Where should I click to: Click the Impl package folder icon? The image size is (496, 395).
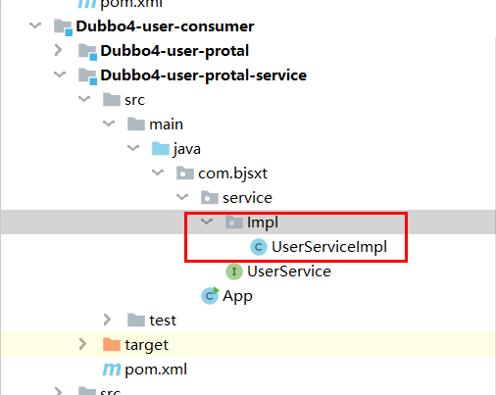(x=234, y=222)
